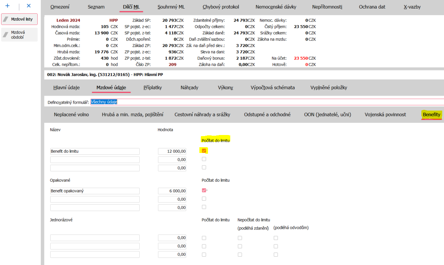
Task: Click the X close icon at top left
Action: tap(29, 6)
